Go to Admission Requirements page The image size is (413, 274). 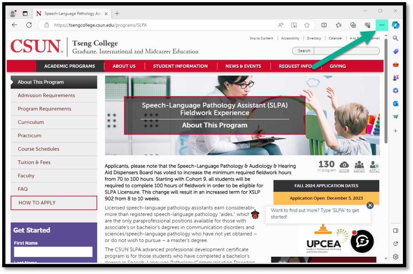click(46, 96)
